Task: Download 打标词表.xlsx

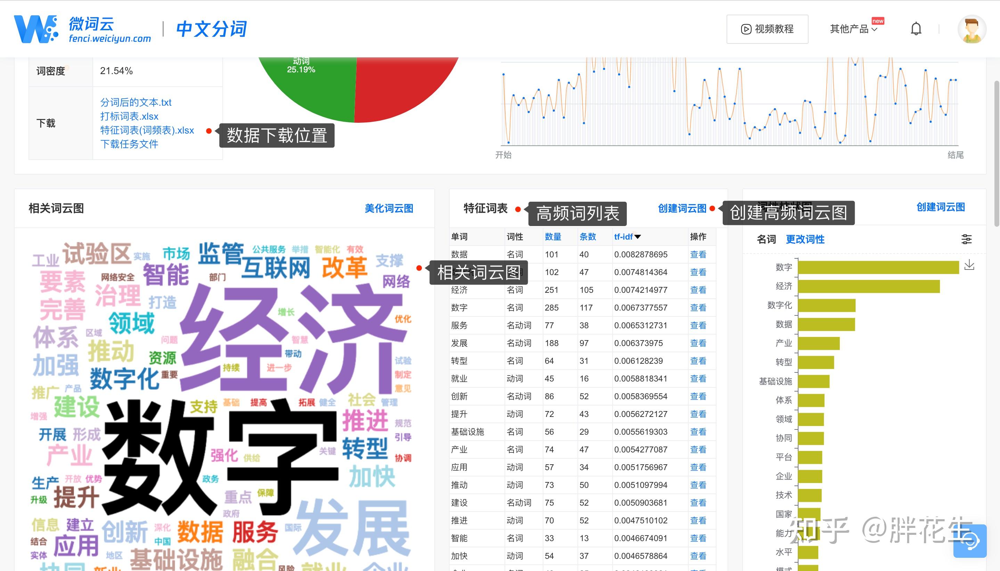Action: [x=129, y=116]
